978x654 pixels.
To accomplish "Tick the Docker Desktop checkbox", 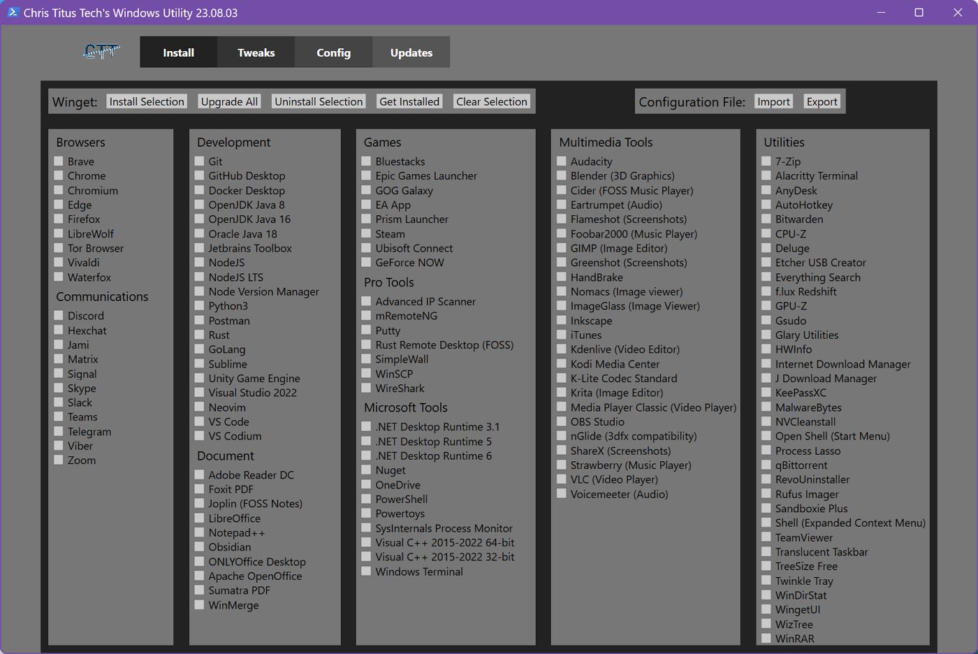I will click(x=200, y=190).
